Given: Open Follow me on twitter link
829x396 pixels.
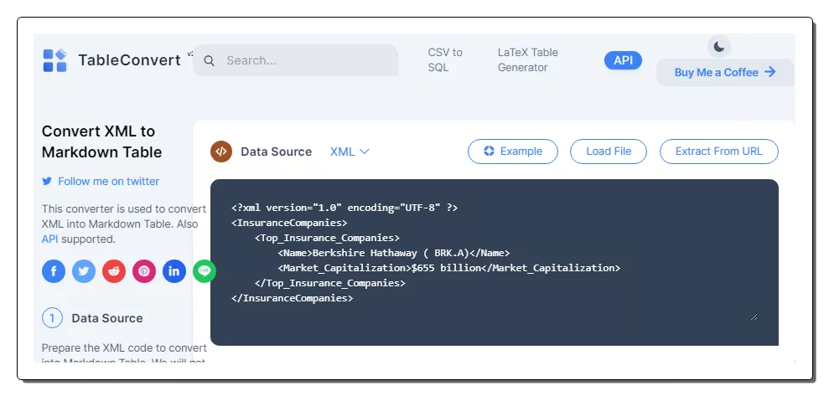Looking at the screenshot, I should pos(108,181).
